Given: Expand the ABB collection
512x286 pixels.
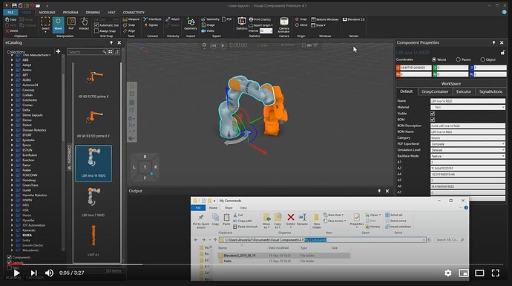Looking at the screenshot, I should click(x=12, y=60).
